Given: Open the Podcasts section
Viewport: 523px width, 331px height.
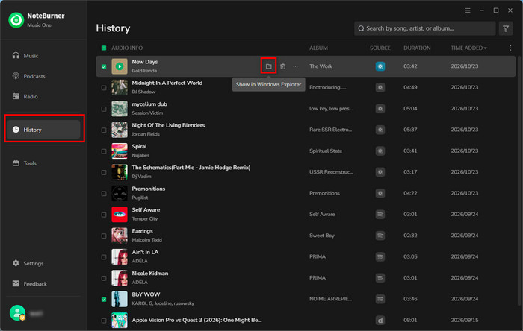Looking at the screenshot, I should pyautogui.click(x=43, y=76).
